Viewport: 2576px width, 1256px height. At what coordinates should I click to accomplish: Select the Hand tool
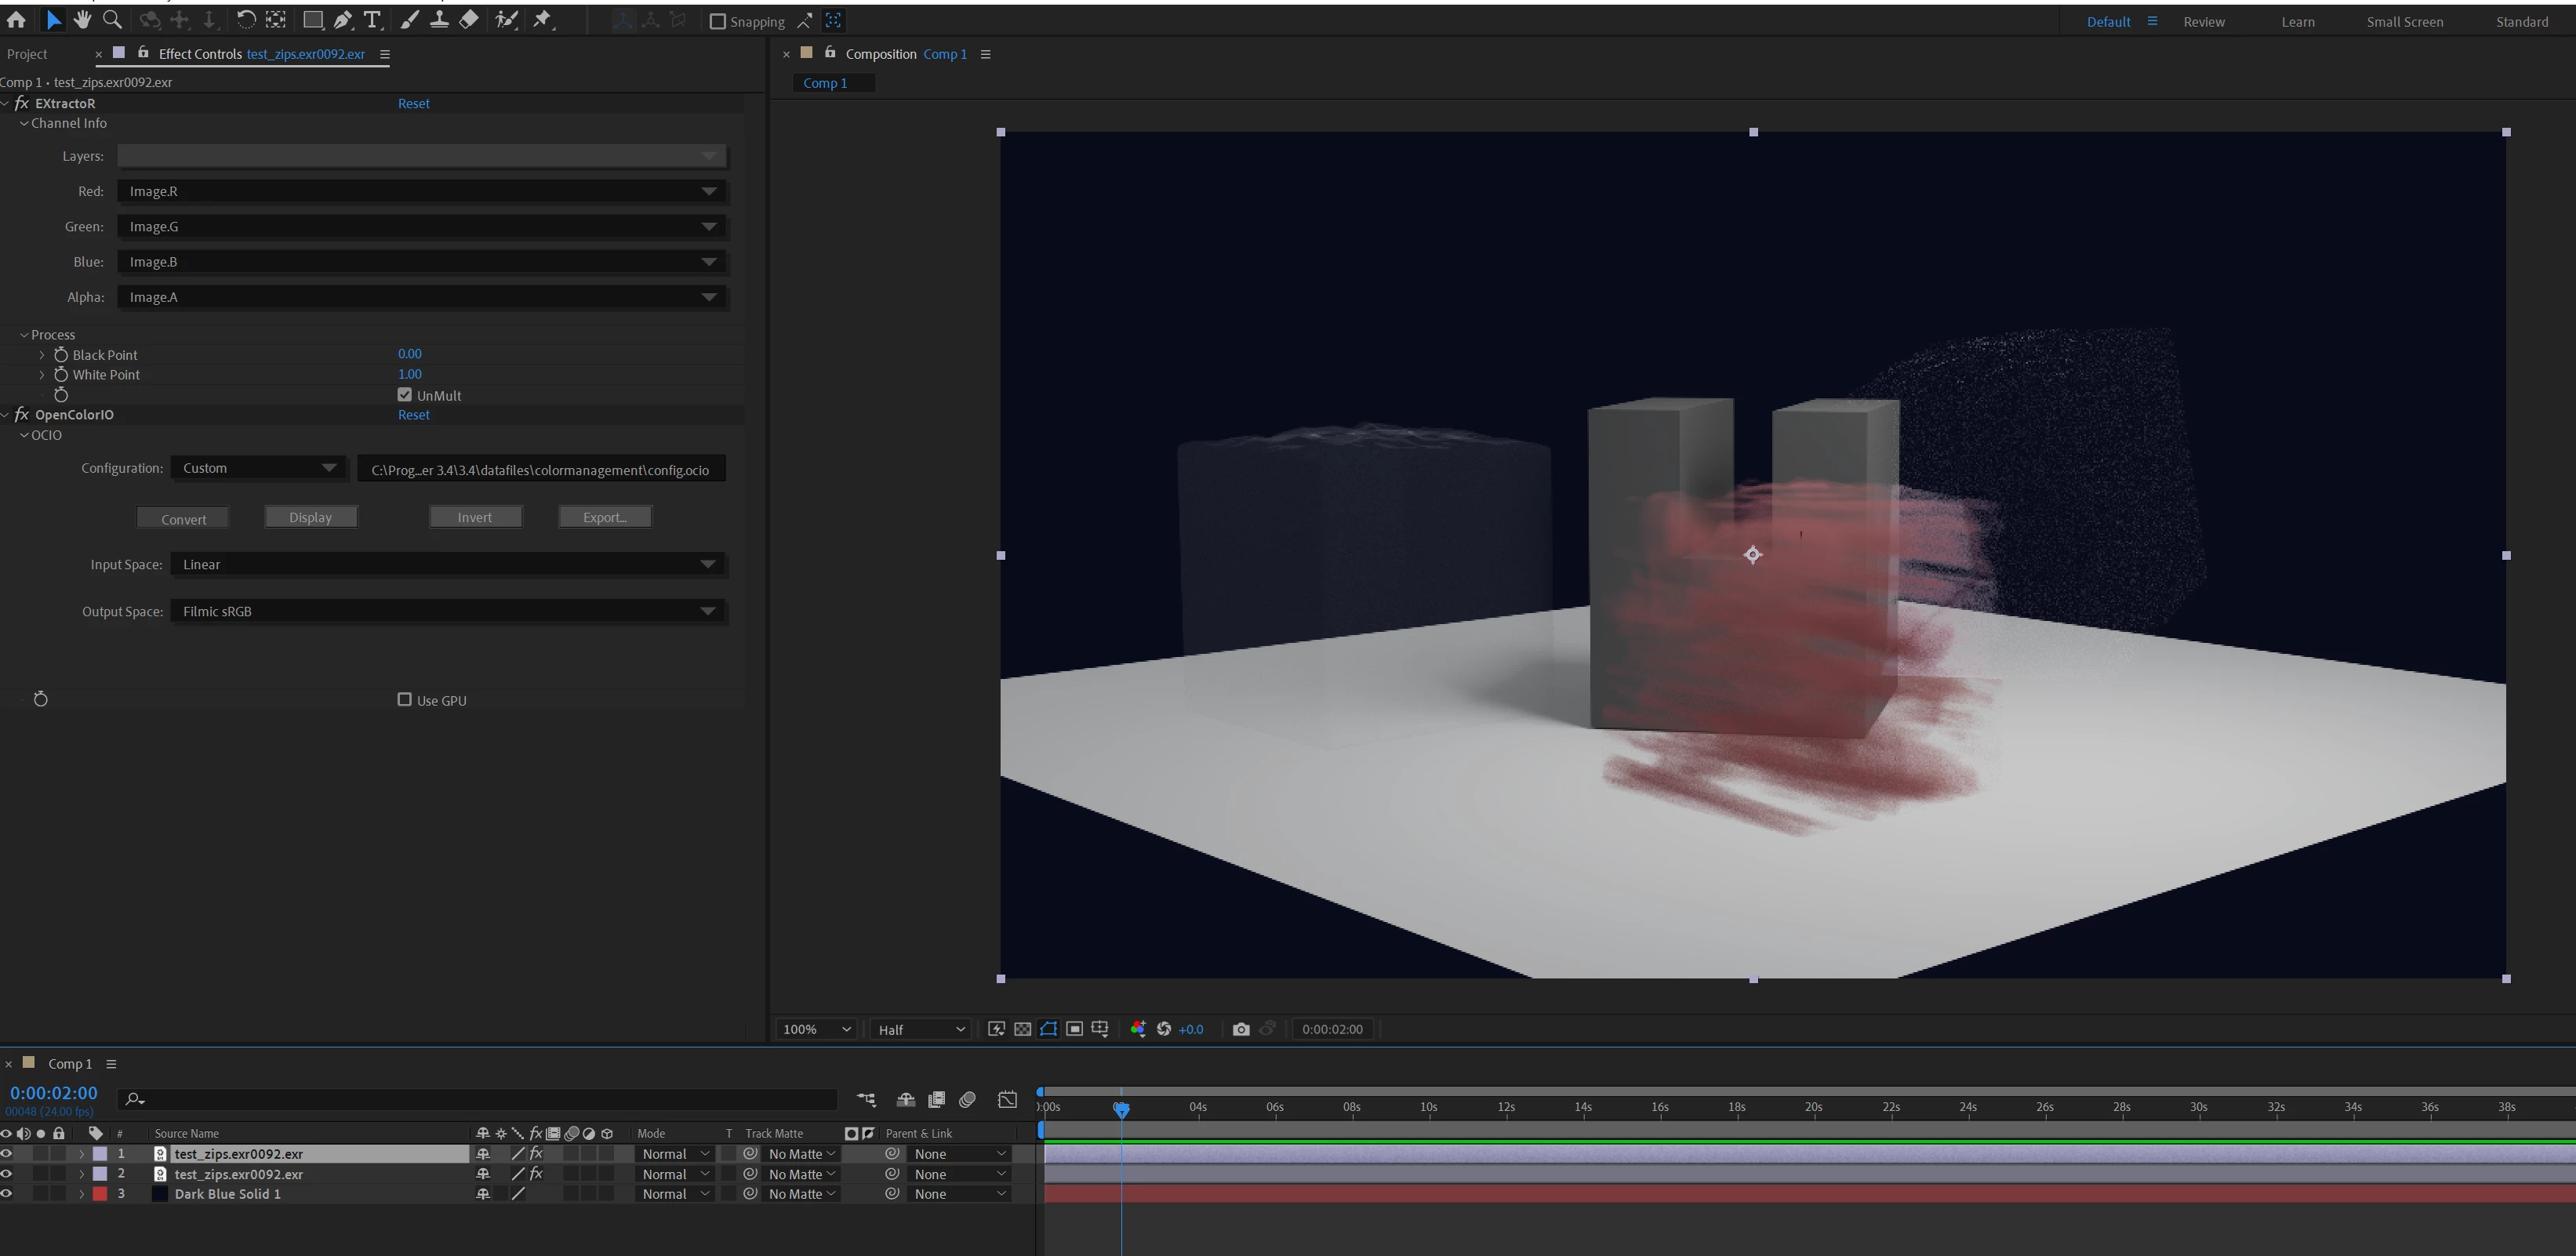(82, 20)
